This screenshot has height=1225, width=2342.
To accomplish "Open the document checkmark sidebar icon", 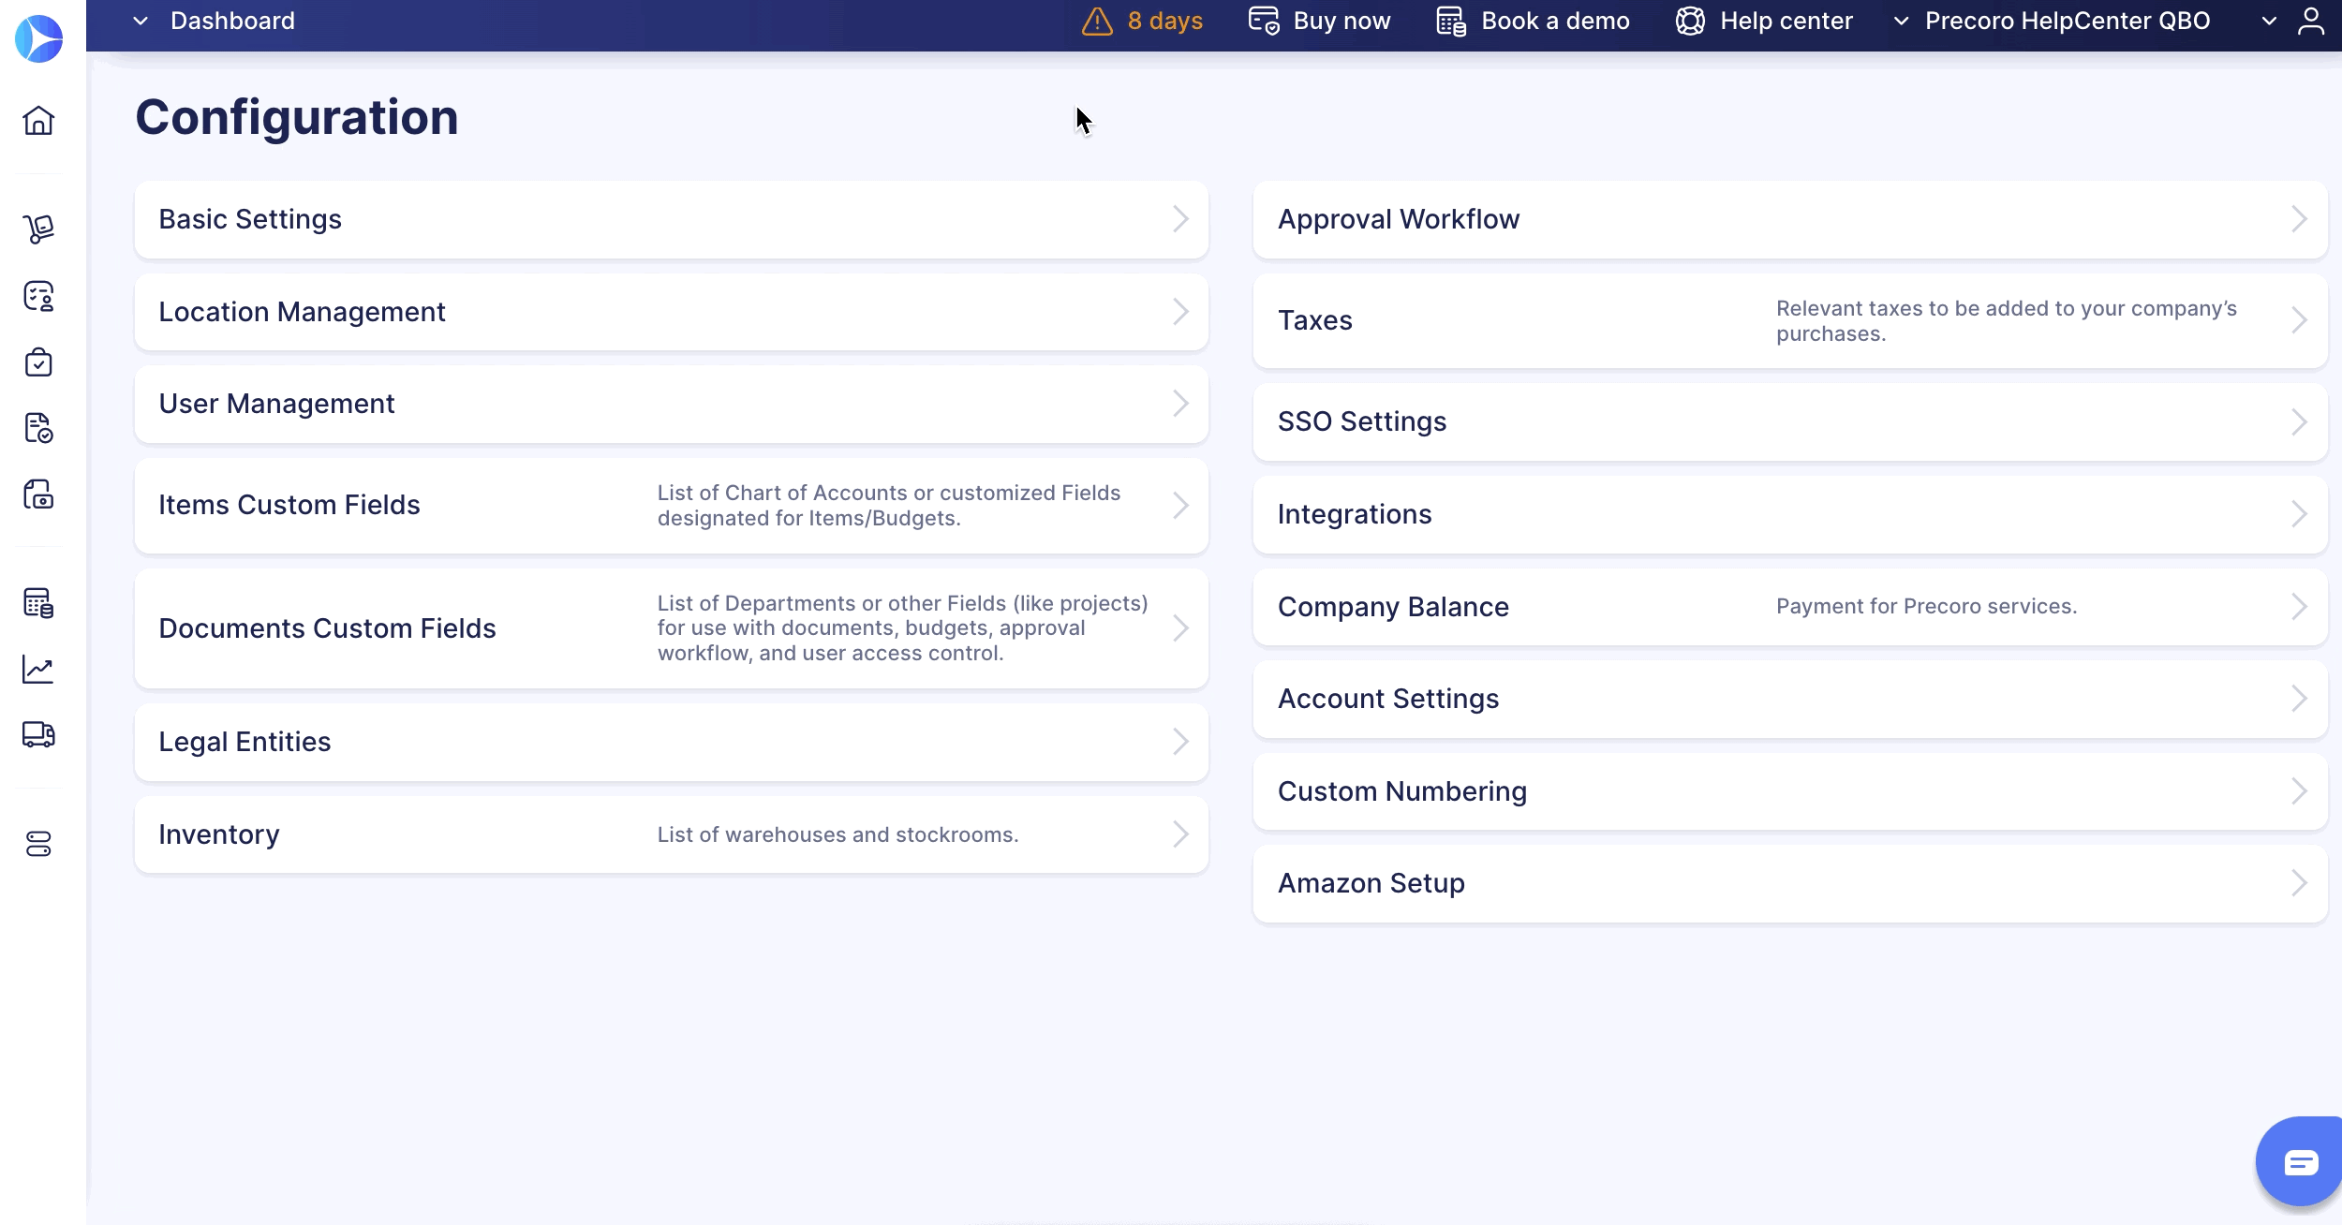I will 38,428.
